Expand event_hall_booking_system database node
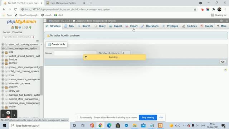 pyautogui.click(x=3, y=44)
